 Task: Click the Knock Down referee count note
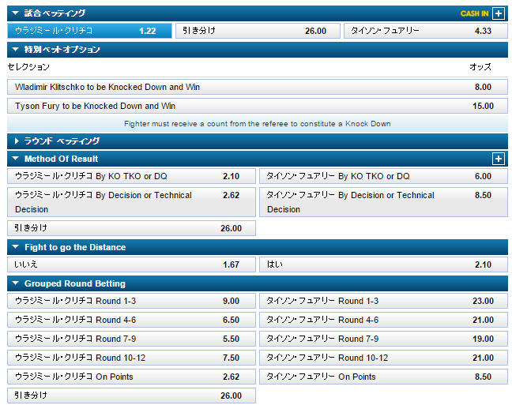click(258, 124)
